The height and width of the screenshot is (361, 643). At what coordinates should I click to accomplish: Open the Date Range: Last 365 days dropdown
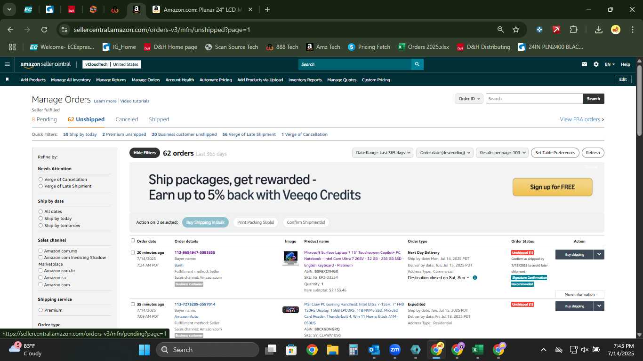(383, 153)
